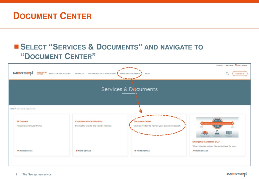Viewport: 259px width, 179px height.
Task: Click the Document Center slide title
Action: click(x=52, y=16)
